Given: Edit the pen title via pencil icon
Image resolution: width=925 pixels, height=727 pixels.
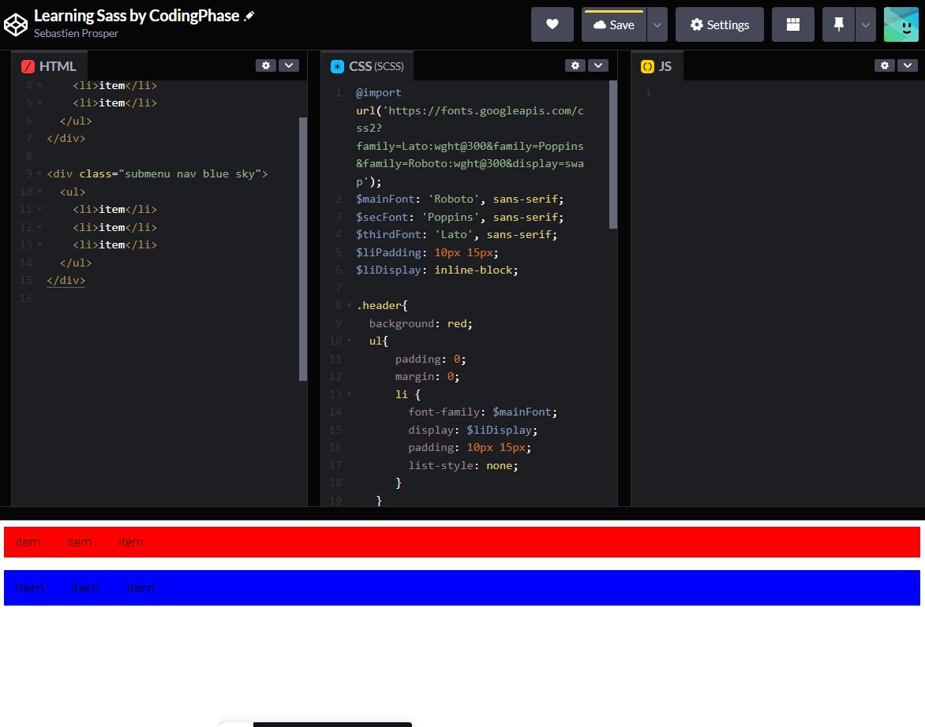Looking at the screenshot, I should coord(250,15).
